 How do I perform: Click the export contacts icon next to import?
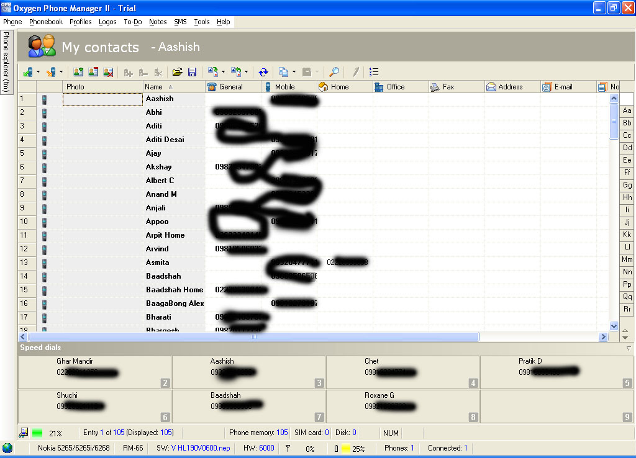(236, 72)
